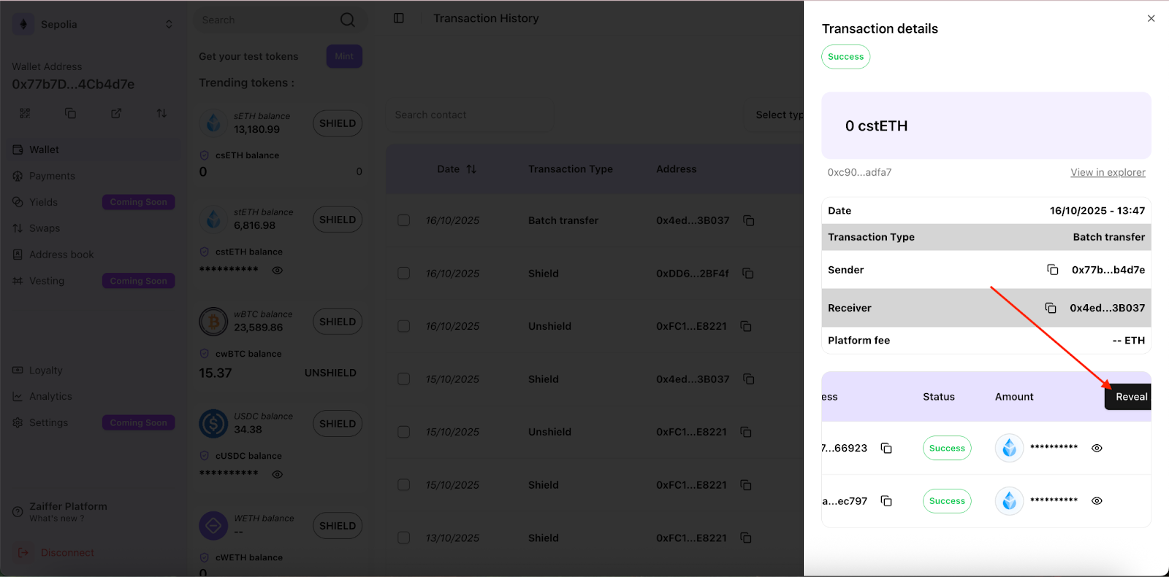Click the Mint test tokens button
Screen dimensions: 1169x577
pos(344,56)
